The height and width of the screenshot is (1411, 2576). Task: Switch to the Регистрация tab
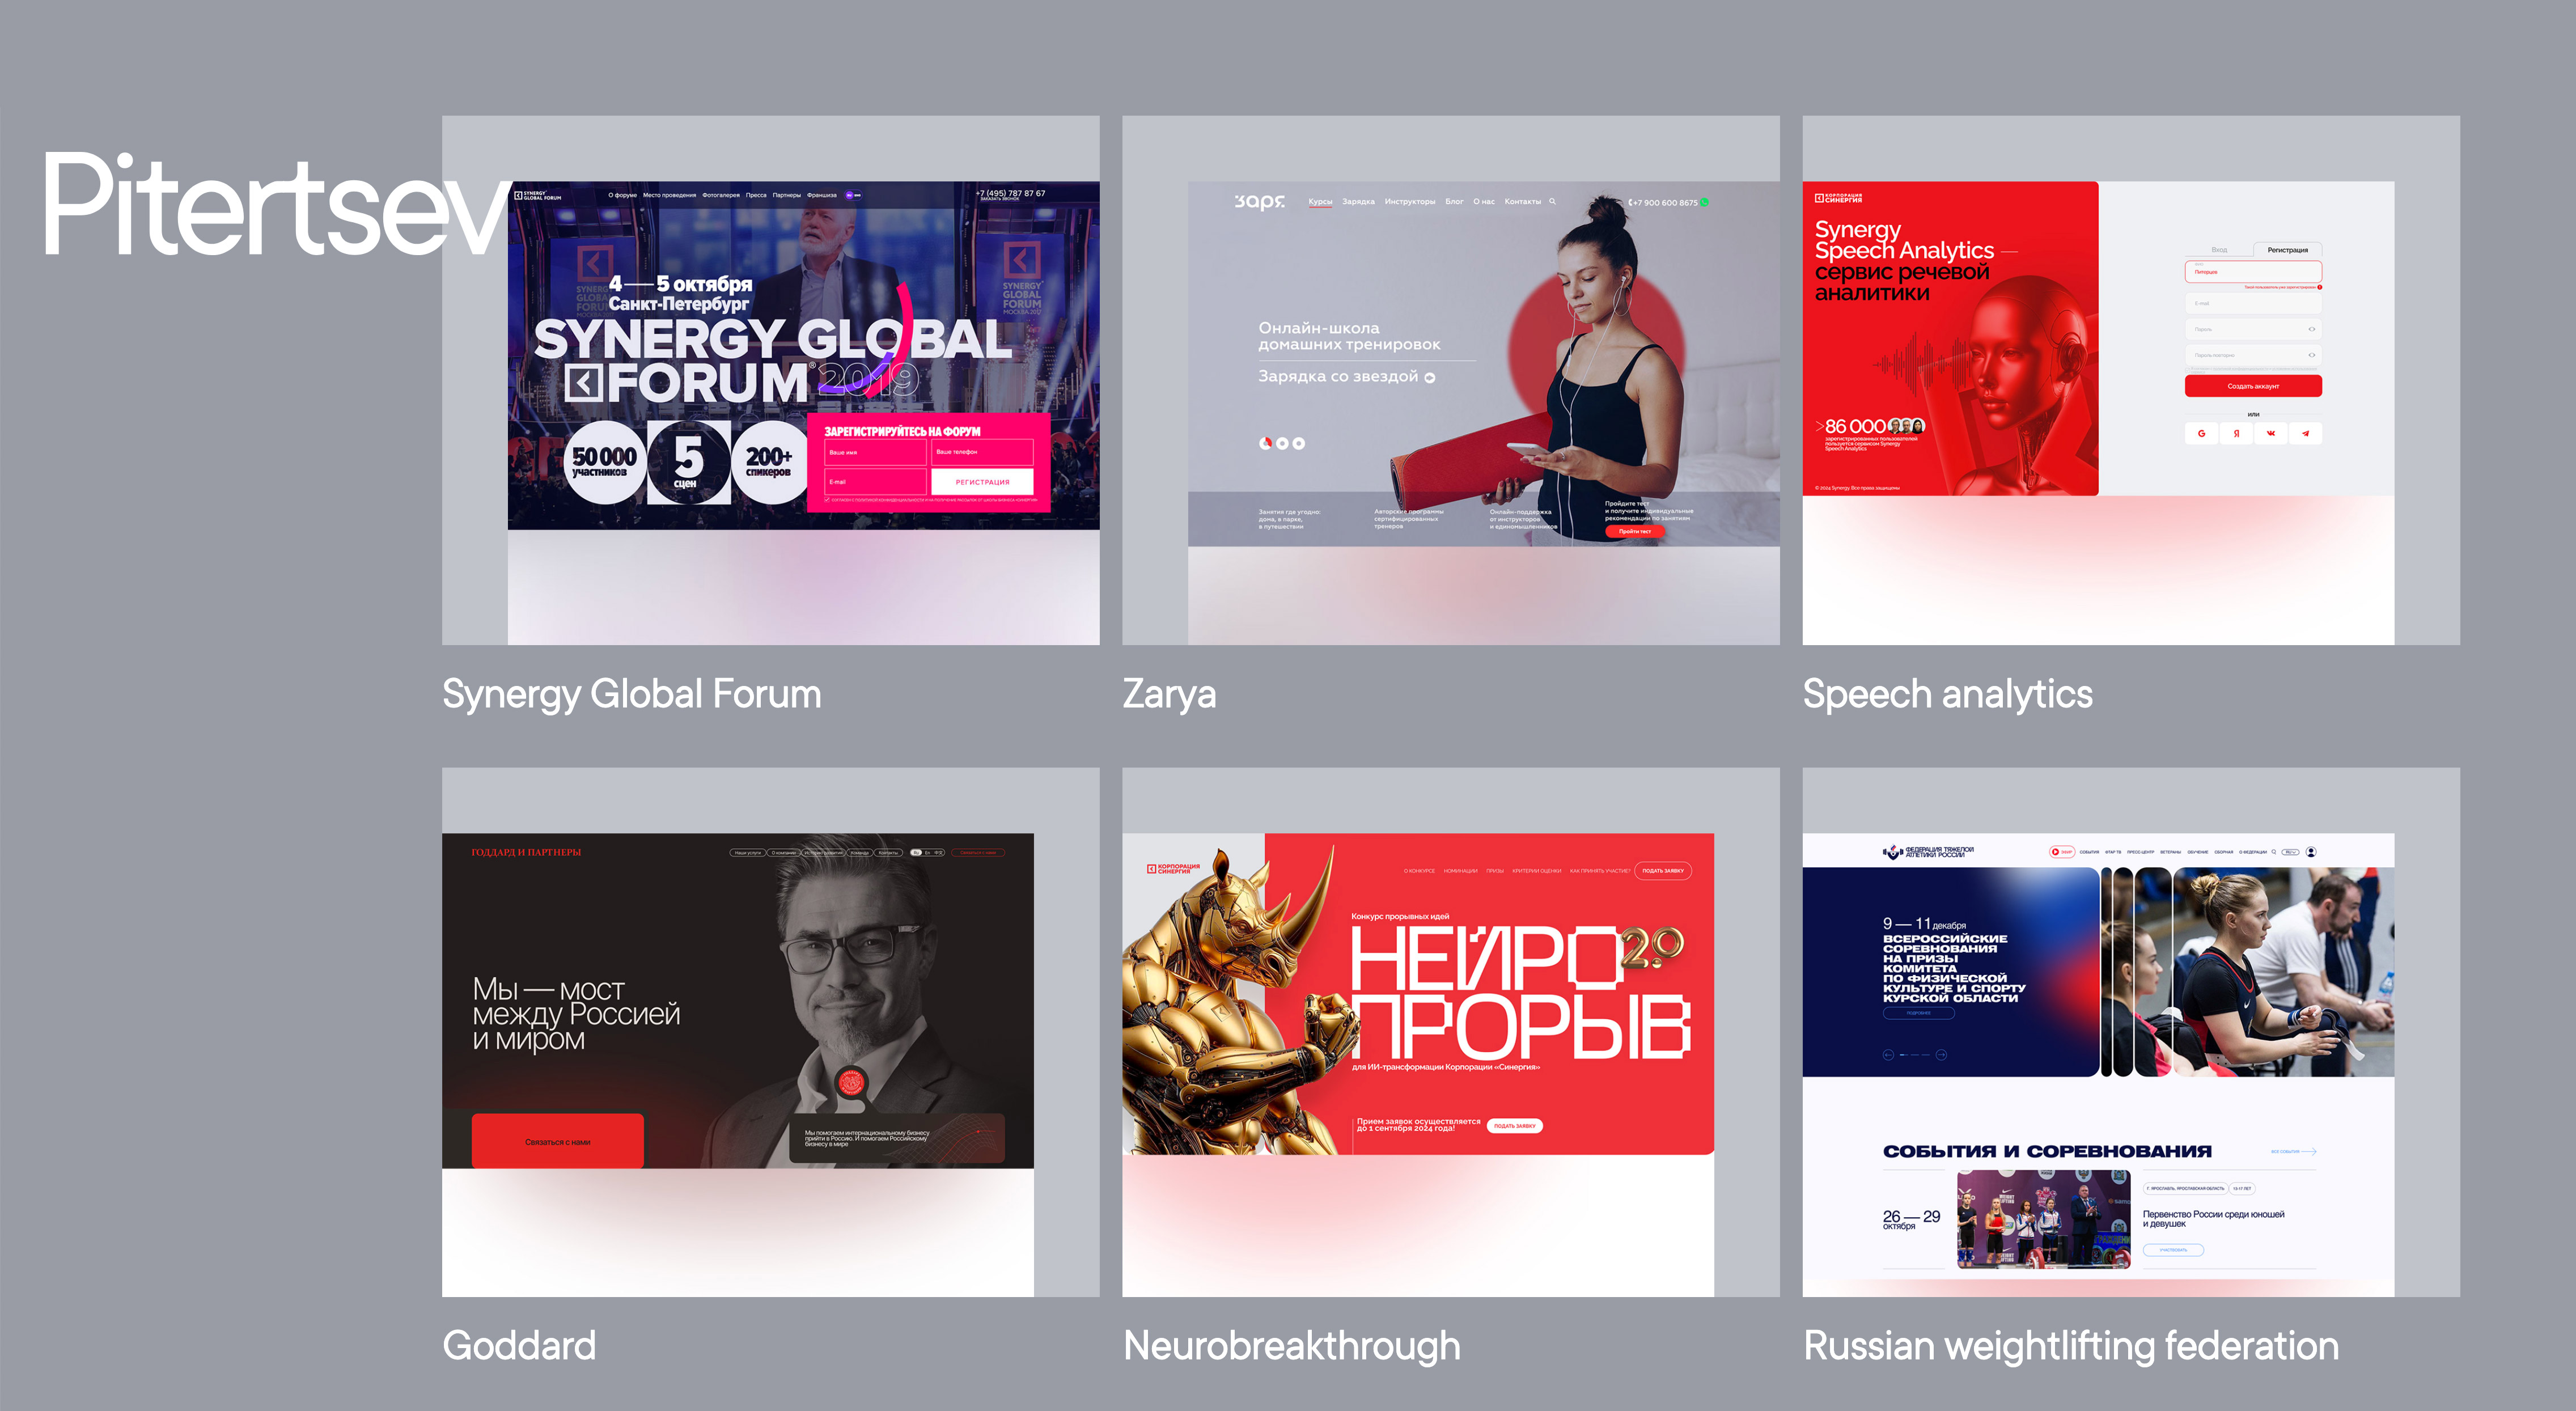point(2288,250)
